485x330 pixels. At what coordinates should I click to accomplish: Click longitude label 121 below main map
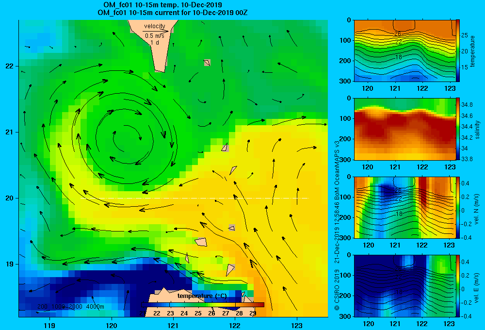pyautogui.click(x=173, y=325)
